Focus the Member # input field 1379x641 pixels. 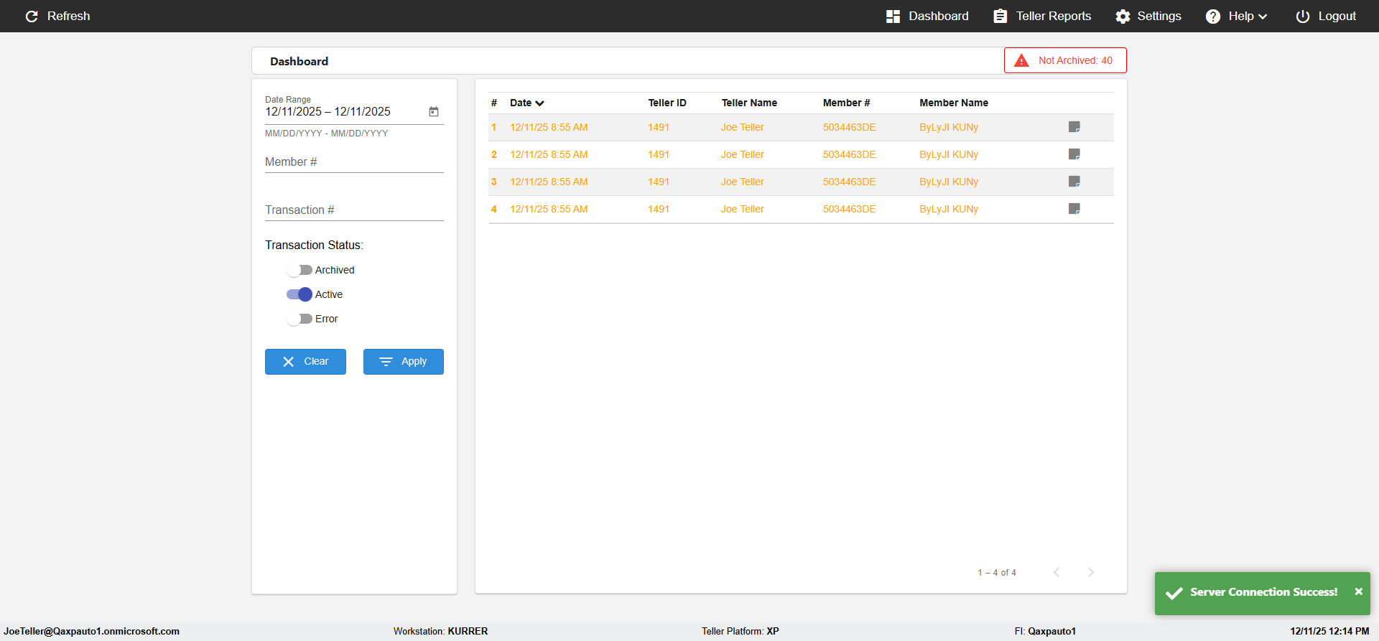tap(354, 162)
